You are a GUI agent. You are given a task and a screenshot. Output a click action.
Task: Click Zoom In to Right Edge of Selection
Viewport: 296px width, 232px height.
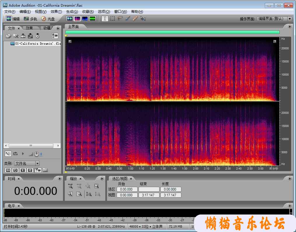79,194
